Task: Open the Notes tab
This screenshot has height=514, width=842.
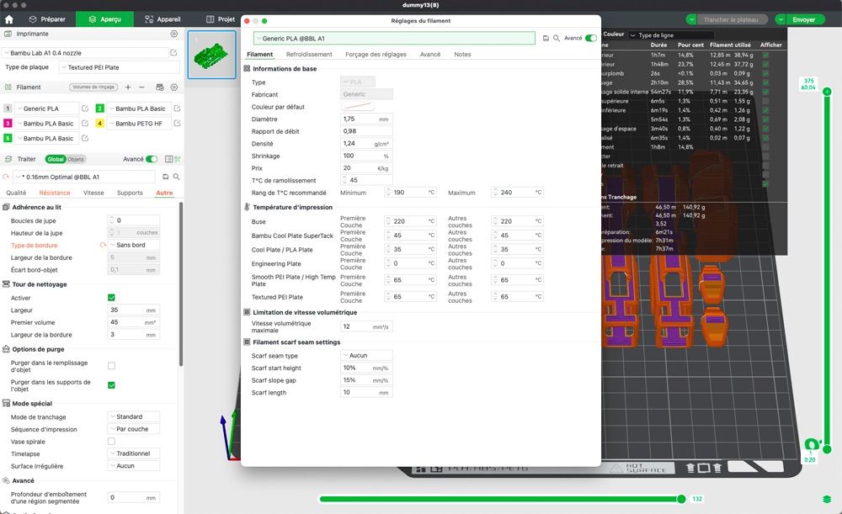Action: point(462,54)
